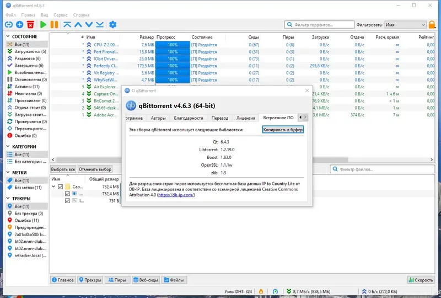The height and width of the screenshot is (298, 441).
Task: Click the add torrent file plus icon
Action: point(20,25)
